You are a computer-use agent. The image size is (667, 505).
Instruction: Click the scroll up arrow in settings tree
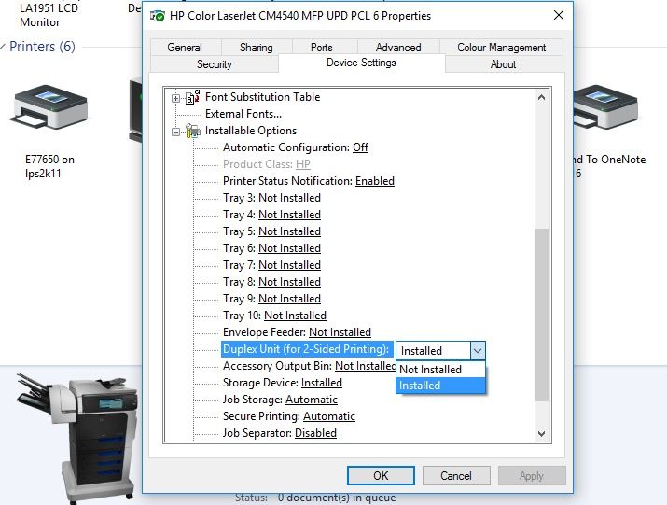tap(541, 97)
